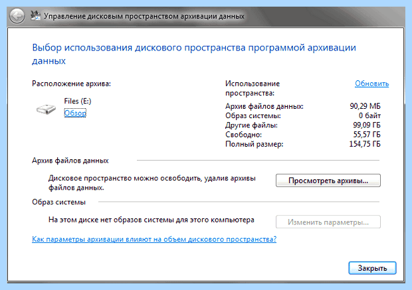412x290 pixels.
Task: Click the main blue page heading
Action: point(194,54)
